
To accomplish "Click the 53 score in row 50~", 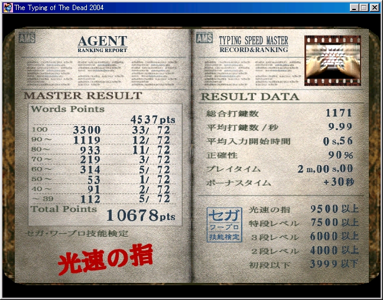I will point(94,180).
